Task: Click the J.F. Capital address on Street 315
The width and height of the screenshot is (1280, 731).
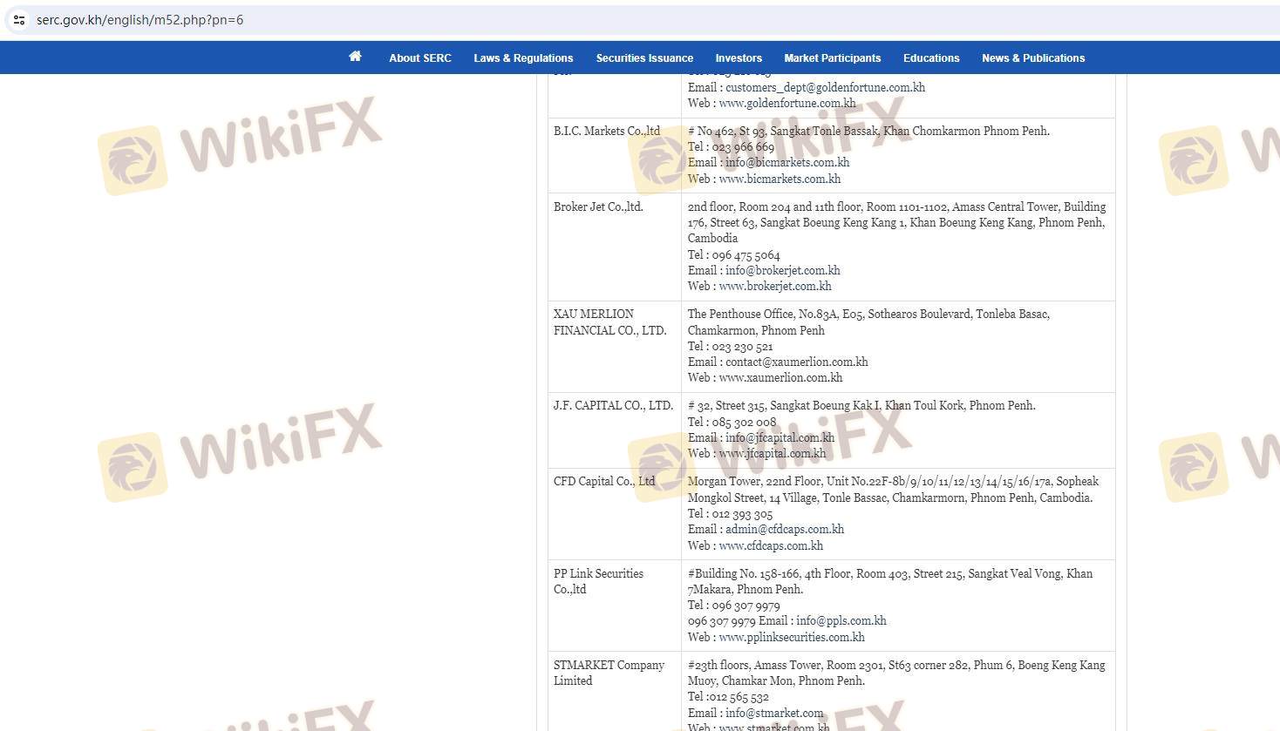Action: point(861,405)
